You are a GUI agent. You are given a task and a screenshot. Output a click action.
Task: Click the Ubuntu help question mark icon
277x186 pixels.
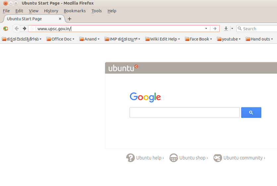point(130,158)
